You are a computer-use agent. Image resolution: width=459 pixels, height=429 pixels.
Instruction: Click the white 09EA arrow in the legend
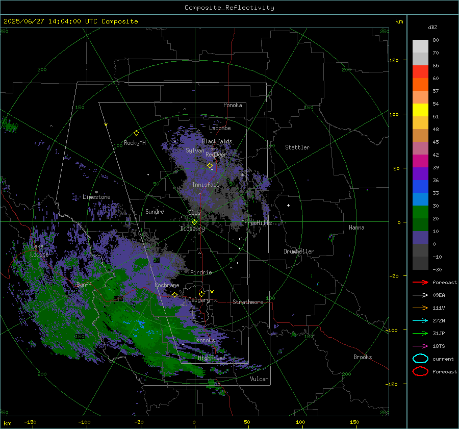[x=420, y=295]
